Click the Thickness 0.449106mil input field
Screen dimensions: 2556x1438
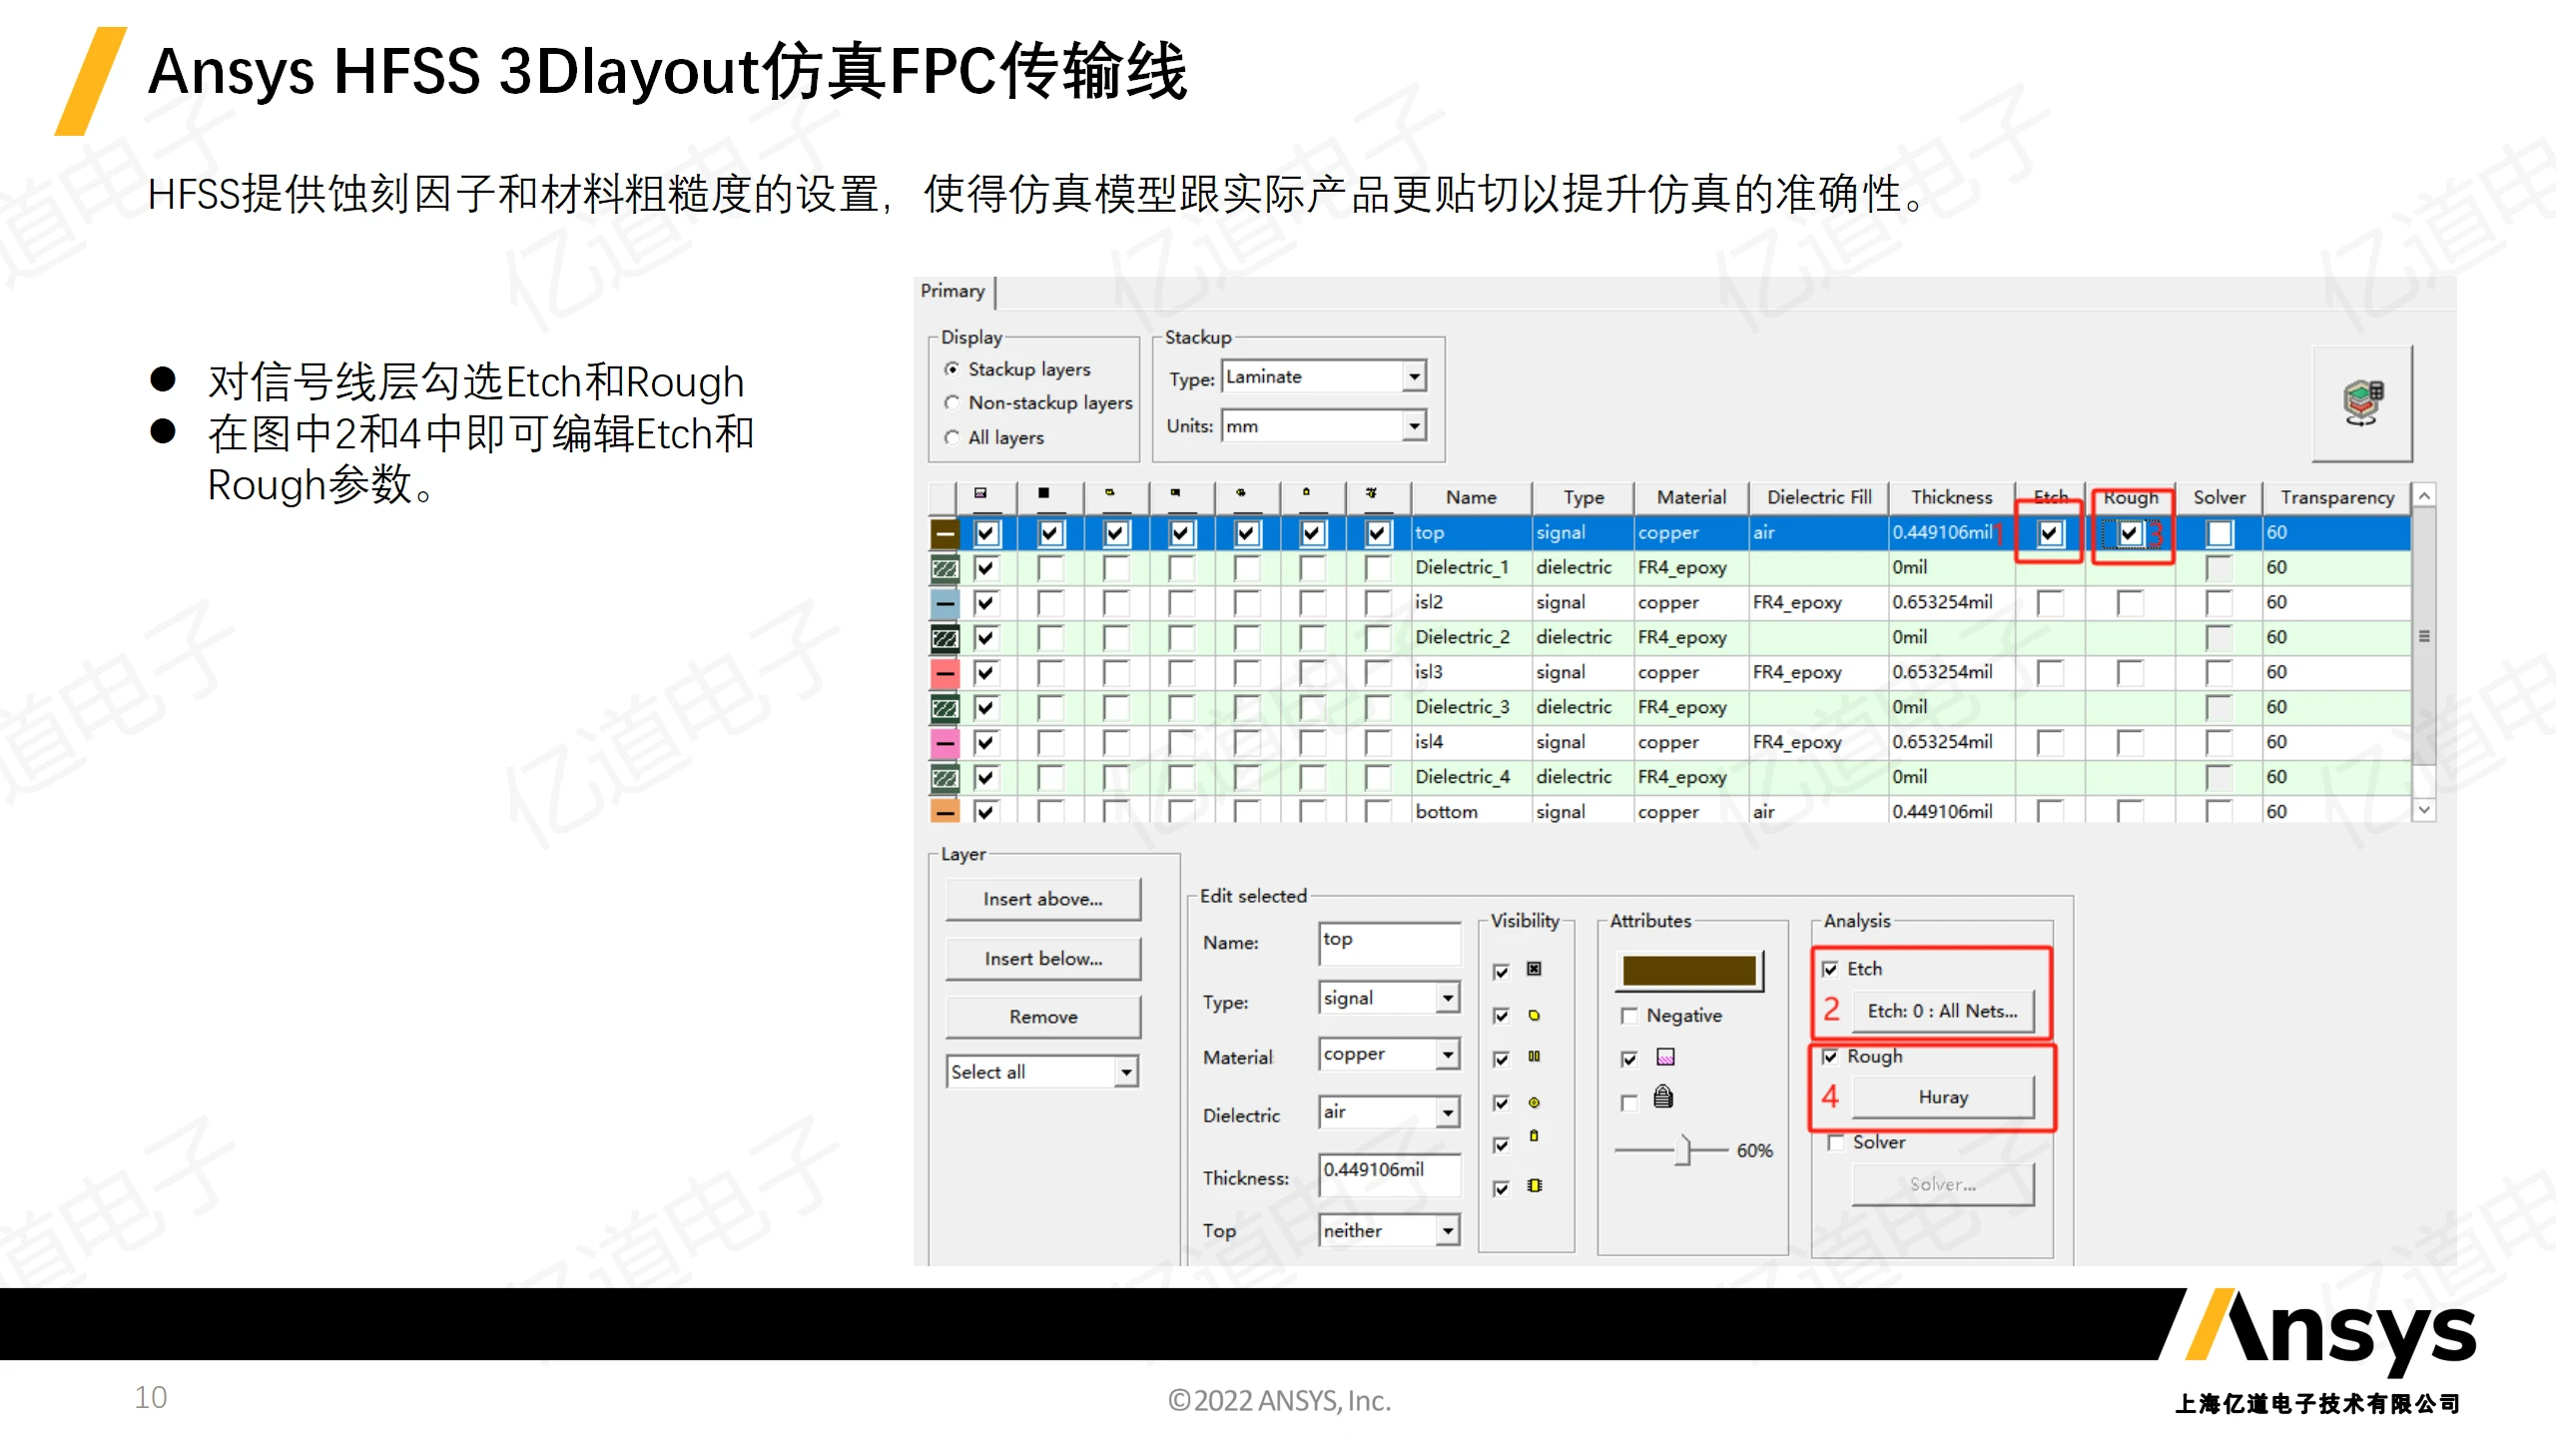pyautogui.click(x=1389, y=1174)
